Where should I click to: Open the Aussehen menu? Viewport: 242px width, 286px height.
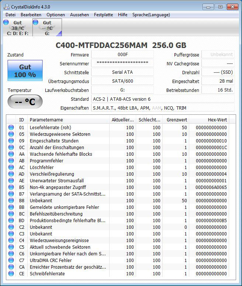point(79,15)
